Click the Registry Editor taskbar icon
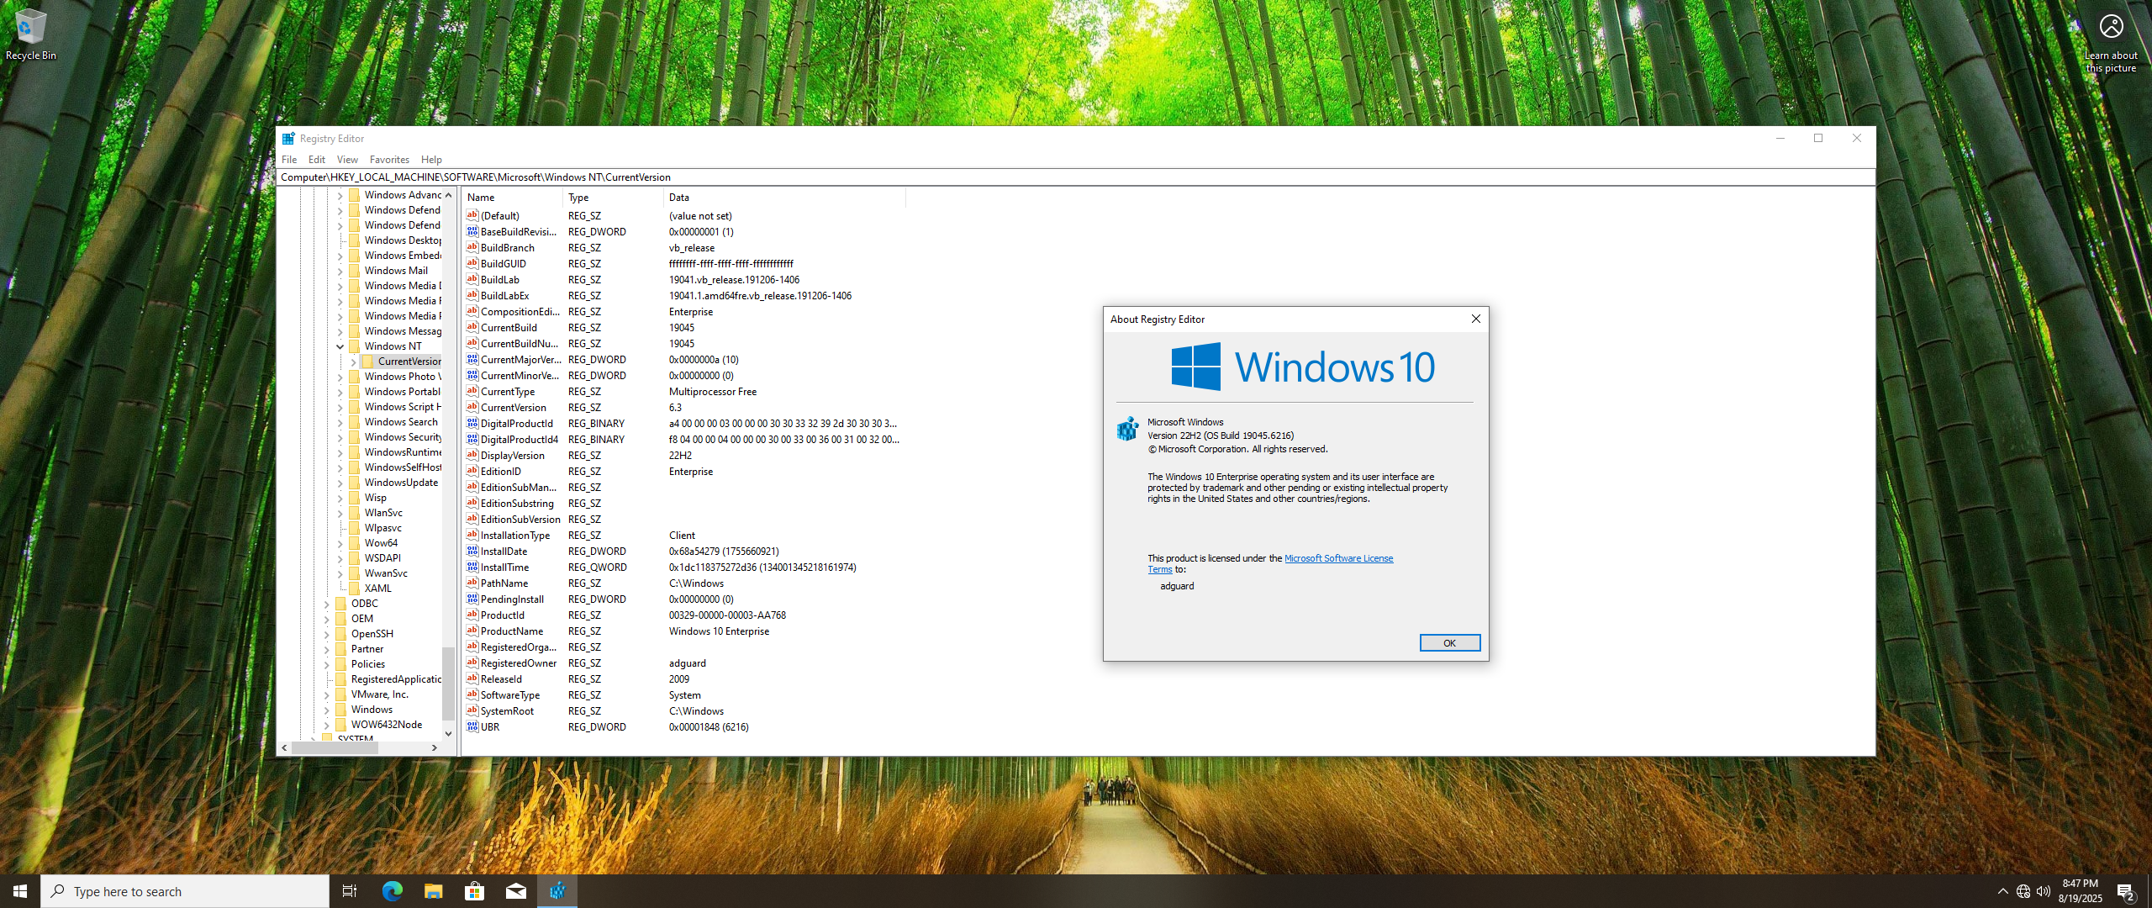Screen dimensions: 2152x908 click(x=557, y=891)
